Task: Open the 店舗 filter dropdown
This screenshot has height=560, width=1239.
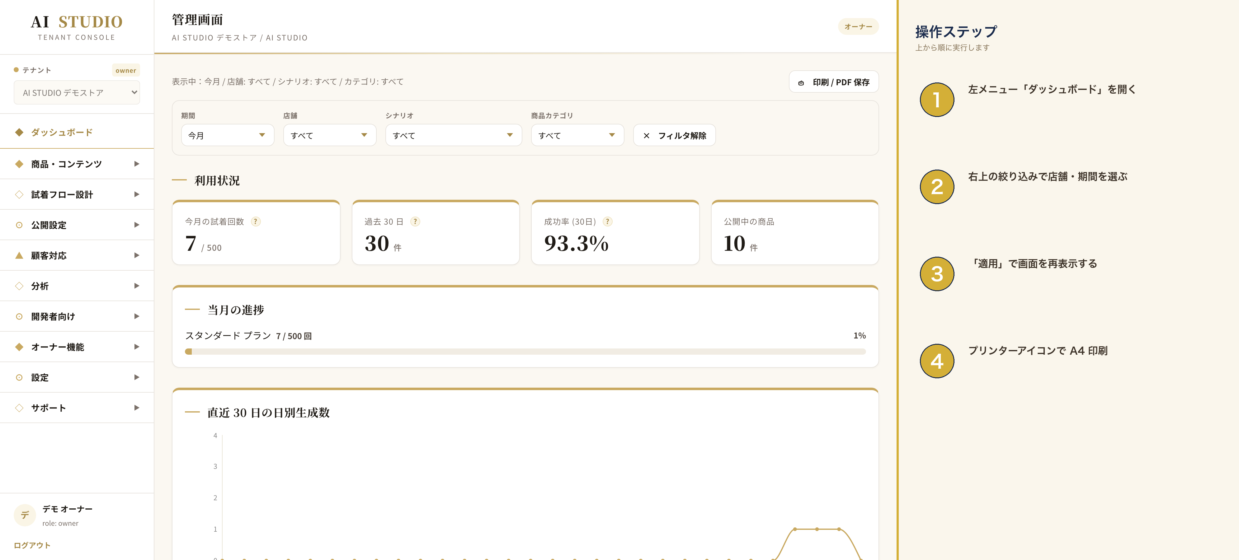Action: [329, 135]
